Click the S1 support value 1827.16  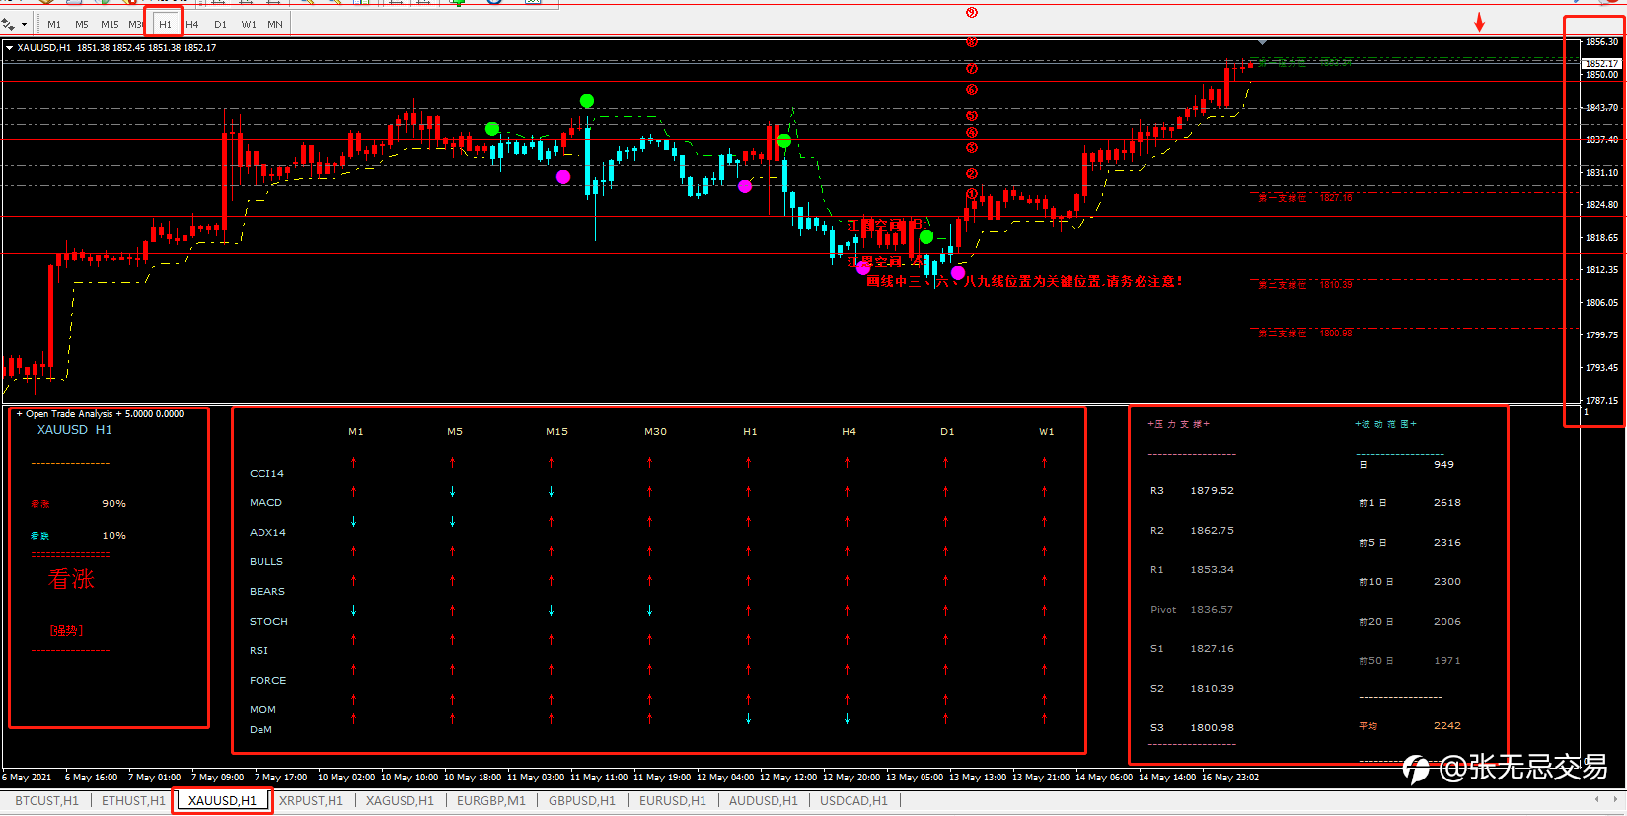[1212, 649]
